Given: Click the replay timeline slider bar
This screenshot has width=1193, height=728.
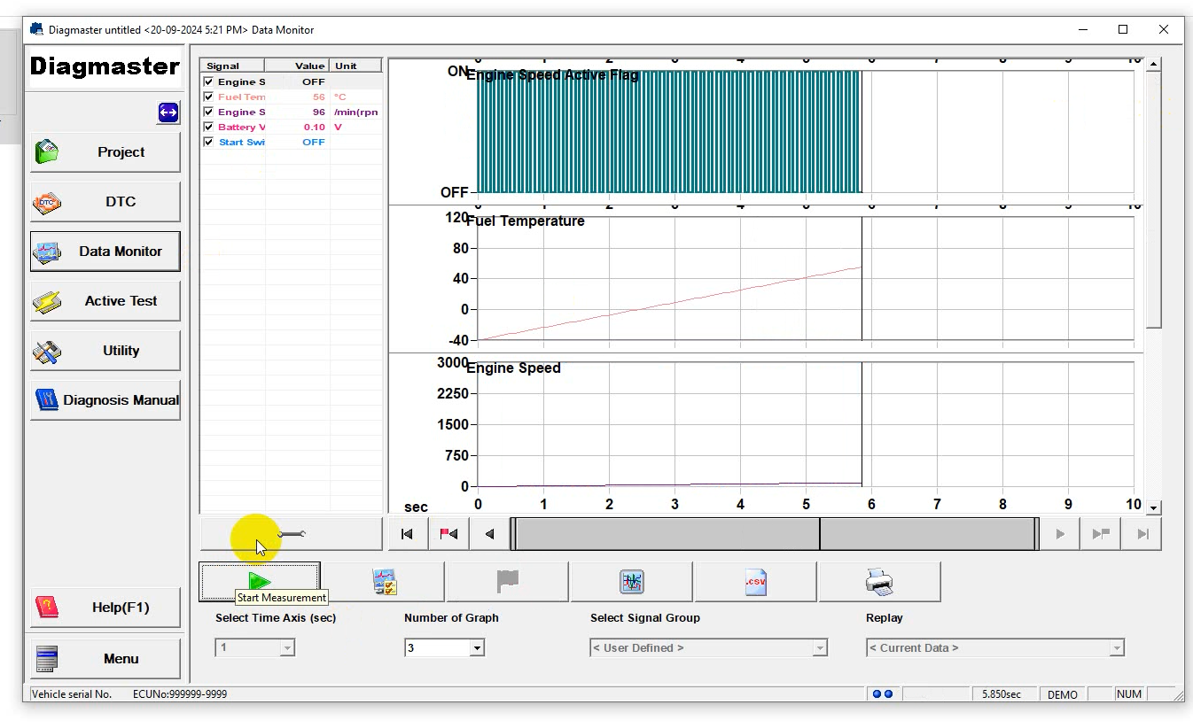Looking at the screenshot, I should tap(775, 534).
